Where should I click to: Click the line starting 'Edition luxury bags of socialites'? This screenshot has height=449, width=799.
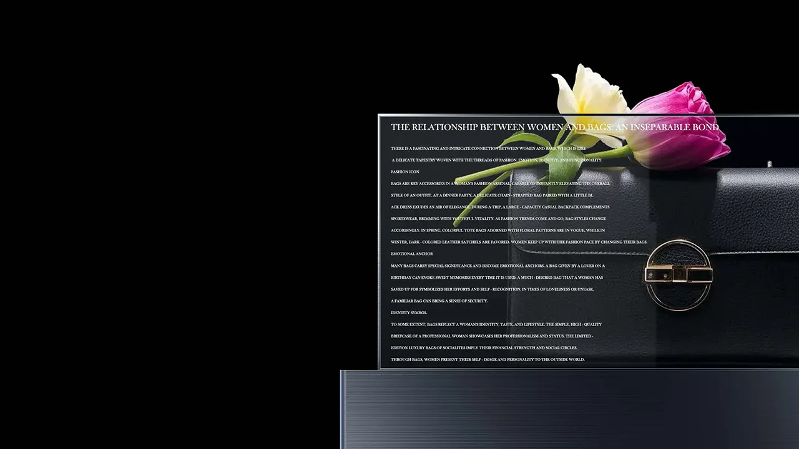[x=484, y=348]
